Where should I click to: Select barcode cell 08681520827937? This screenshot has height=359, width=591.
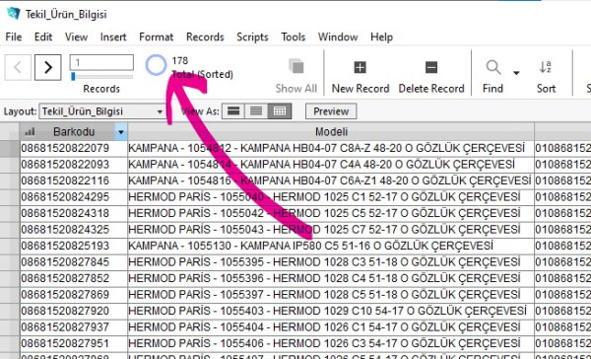pos(74,326)
